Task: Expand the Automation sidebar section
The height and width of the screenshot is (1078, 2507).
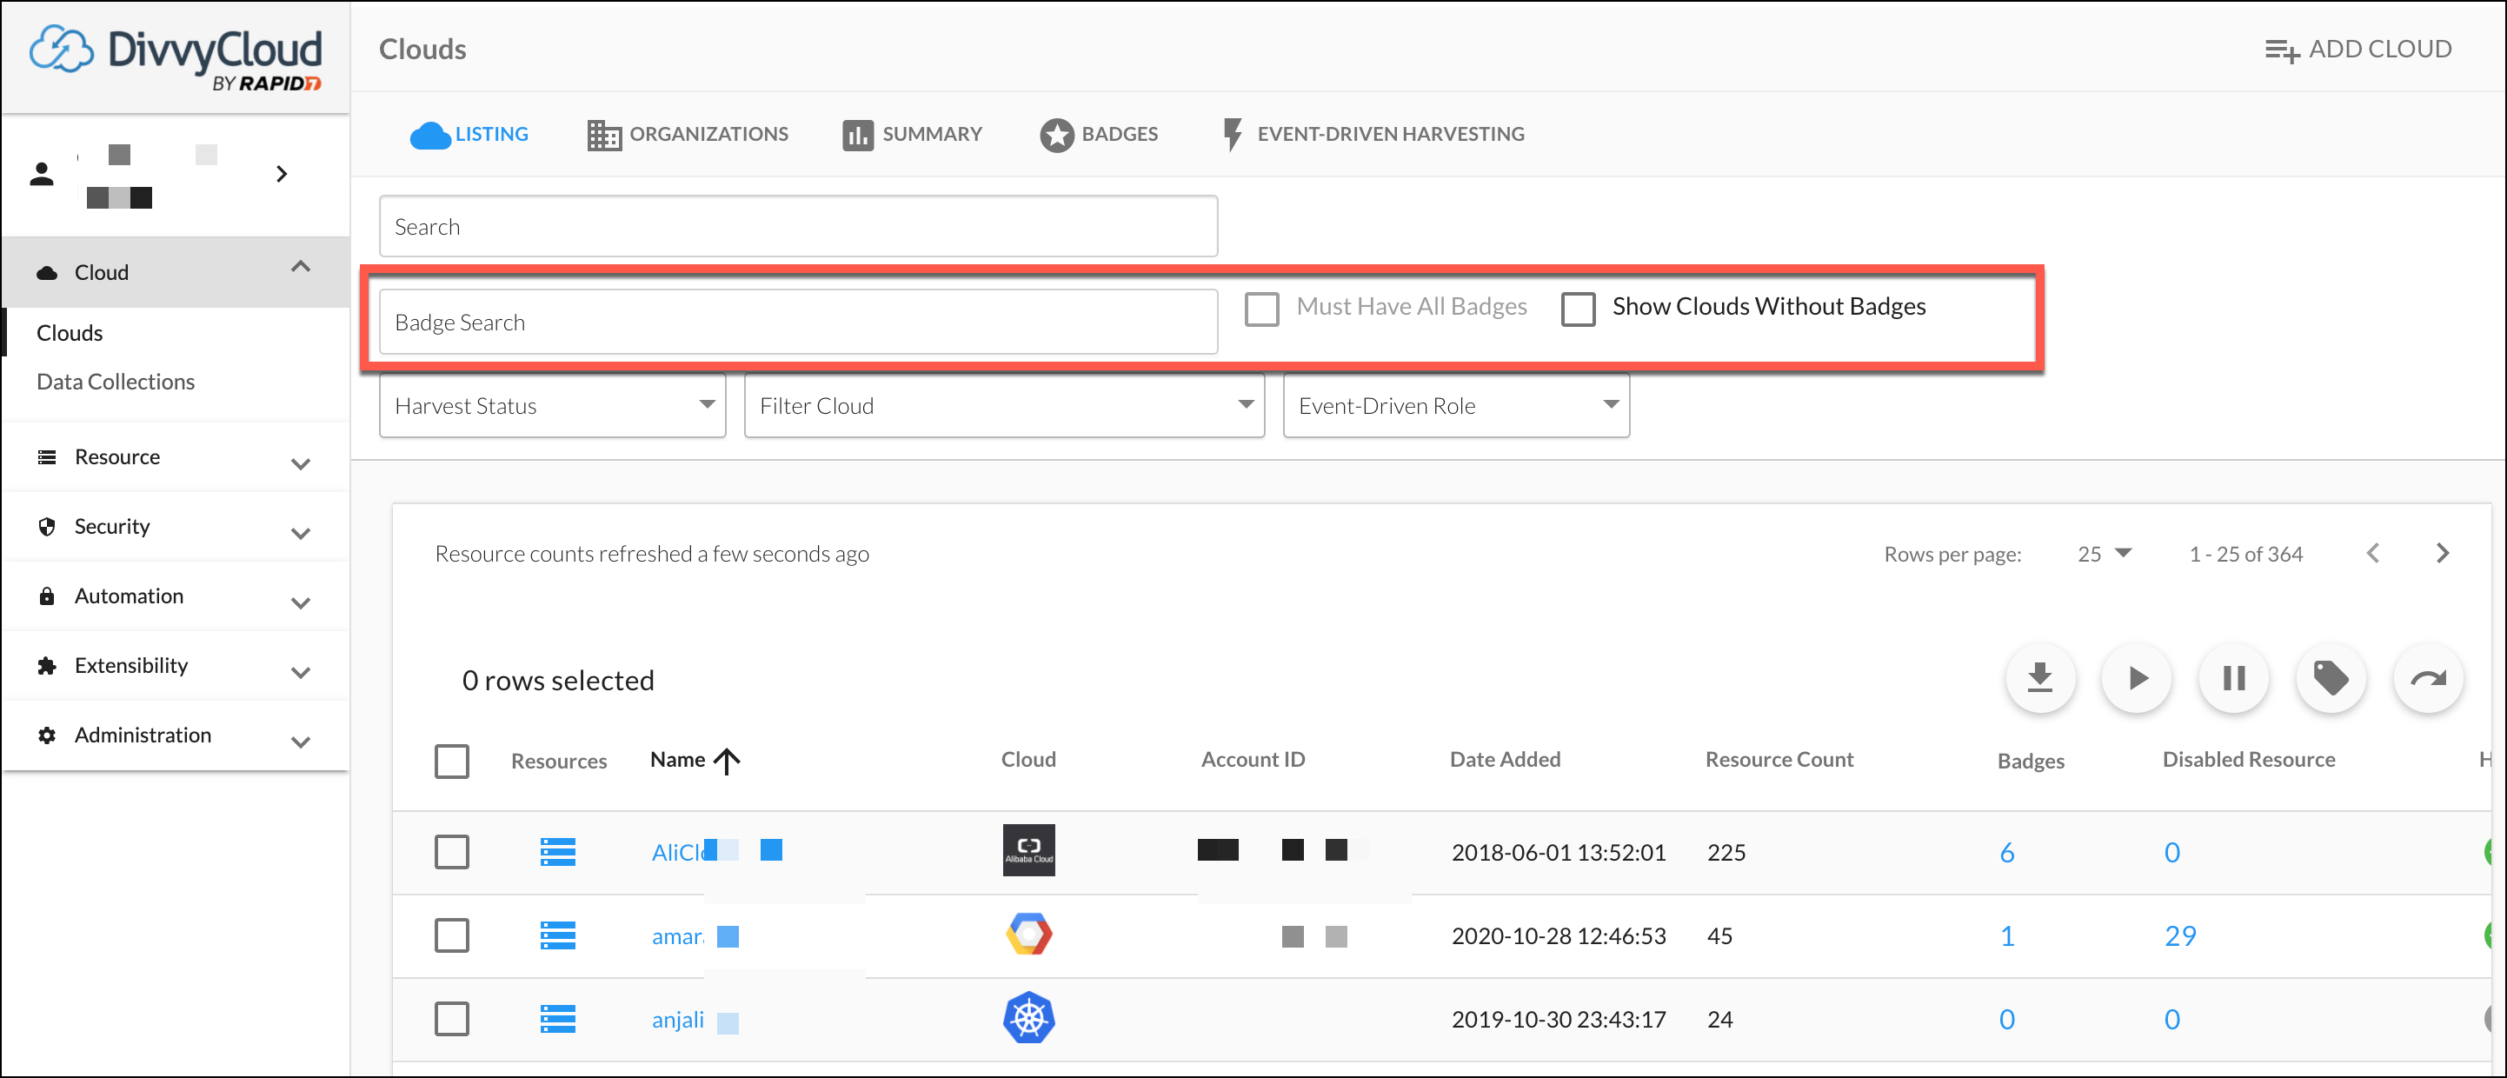Action: click(x=301, y=602)
